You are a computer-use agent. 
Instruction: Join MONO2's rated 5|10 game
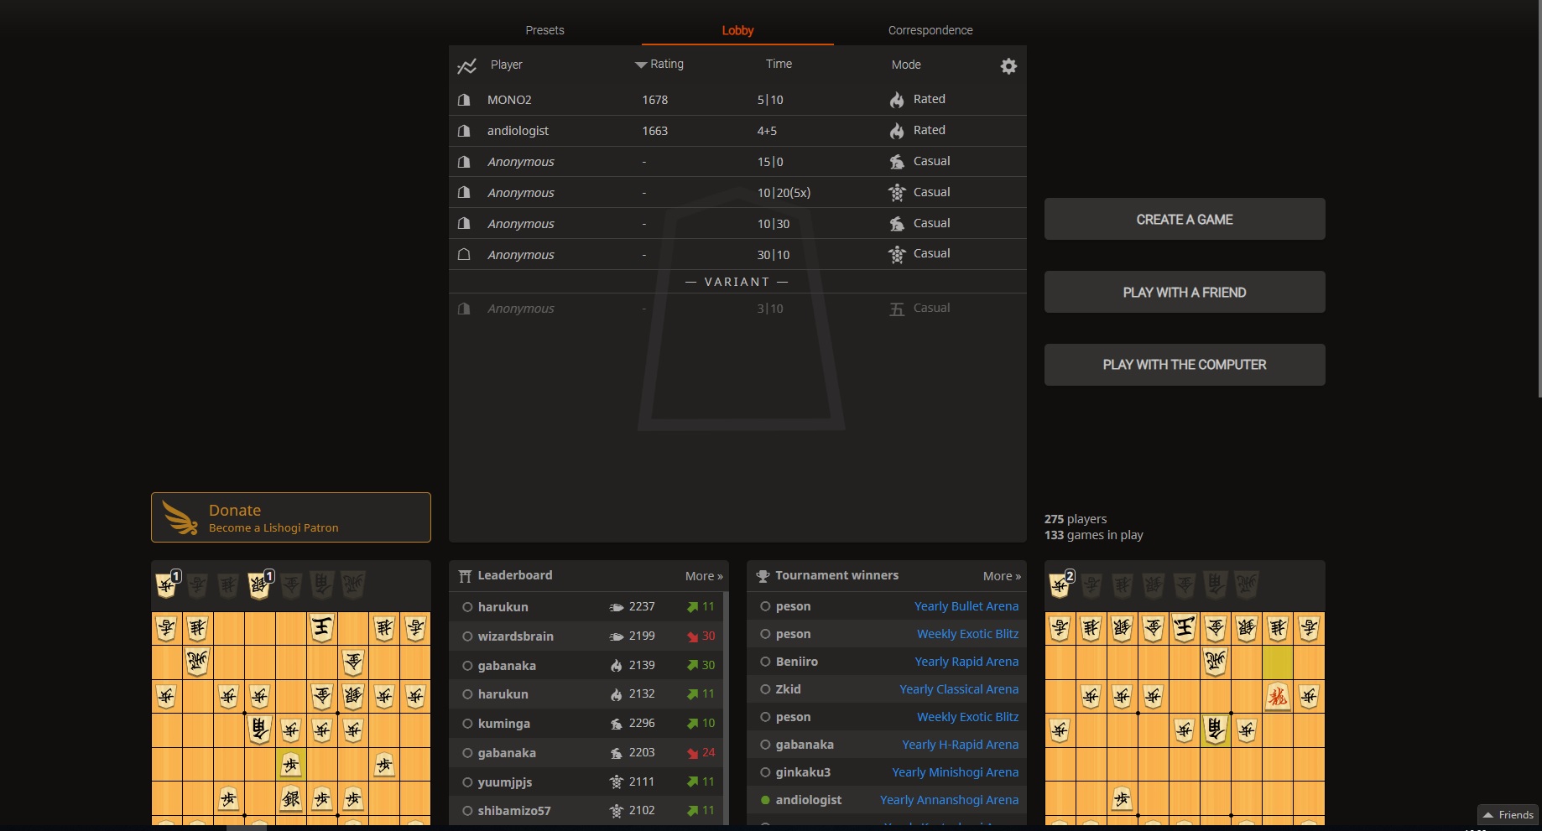(737, 100)
